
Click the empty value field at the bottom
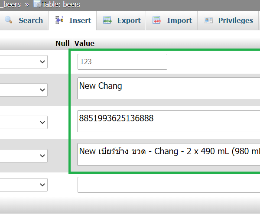click(169, 185)
